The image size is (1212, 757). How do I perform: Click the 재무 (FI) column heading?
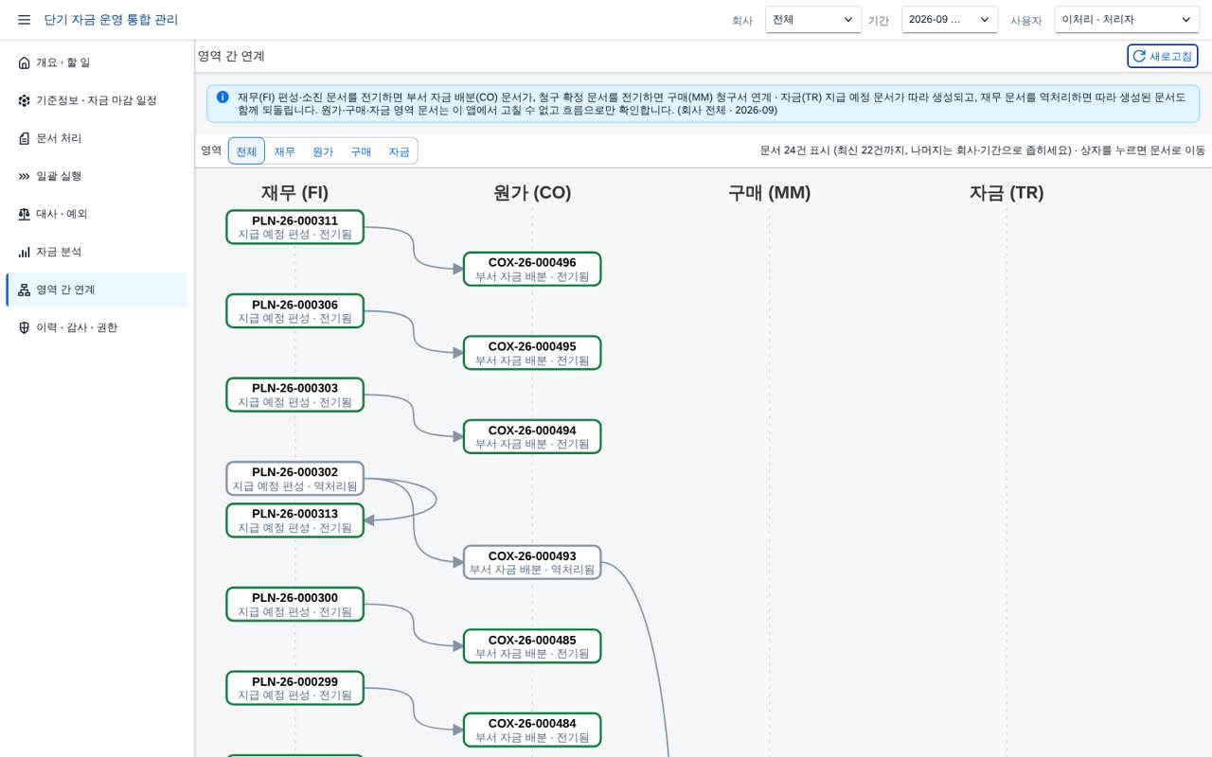(294, 193)
